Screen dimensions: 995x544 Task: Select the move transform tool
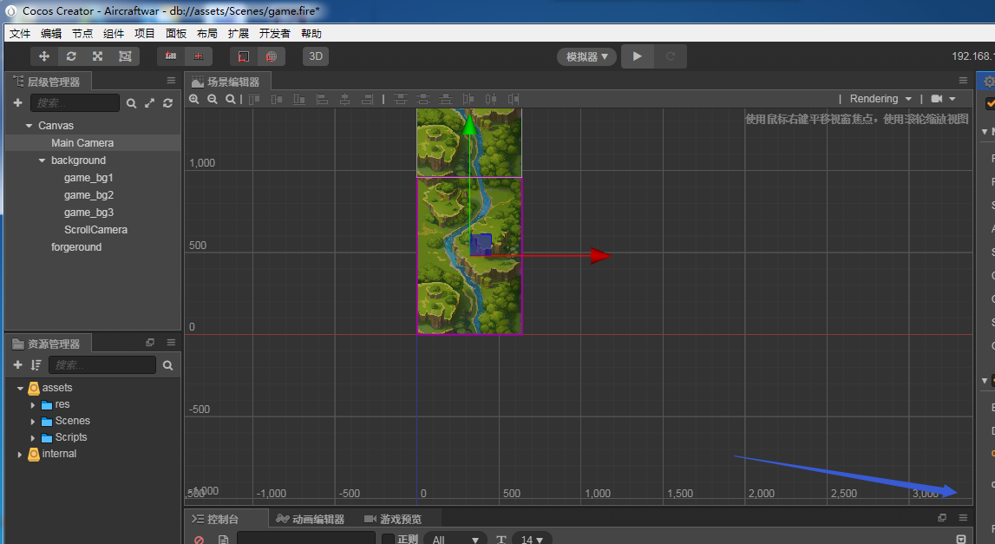pyautogui.click(x=43, y=56)
